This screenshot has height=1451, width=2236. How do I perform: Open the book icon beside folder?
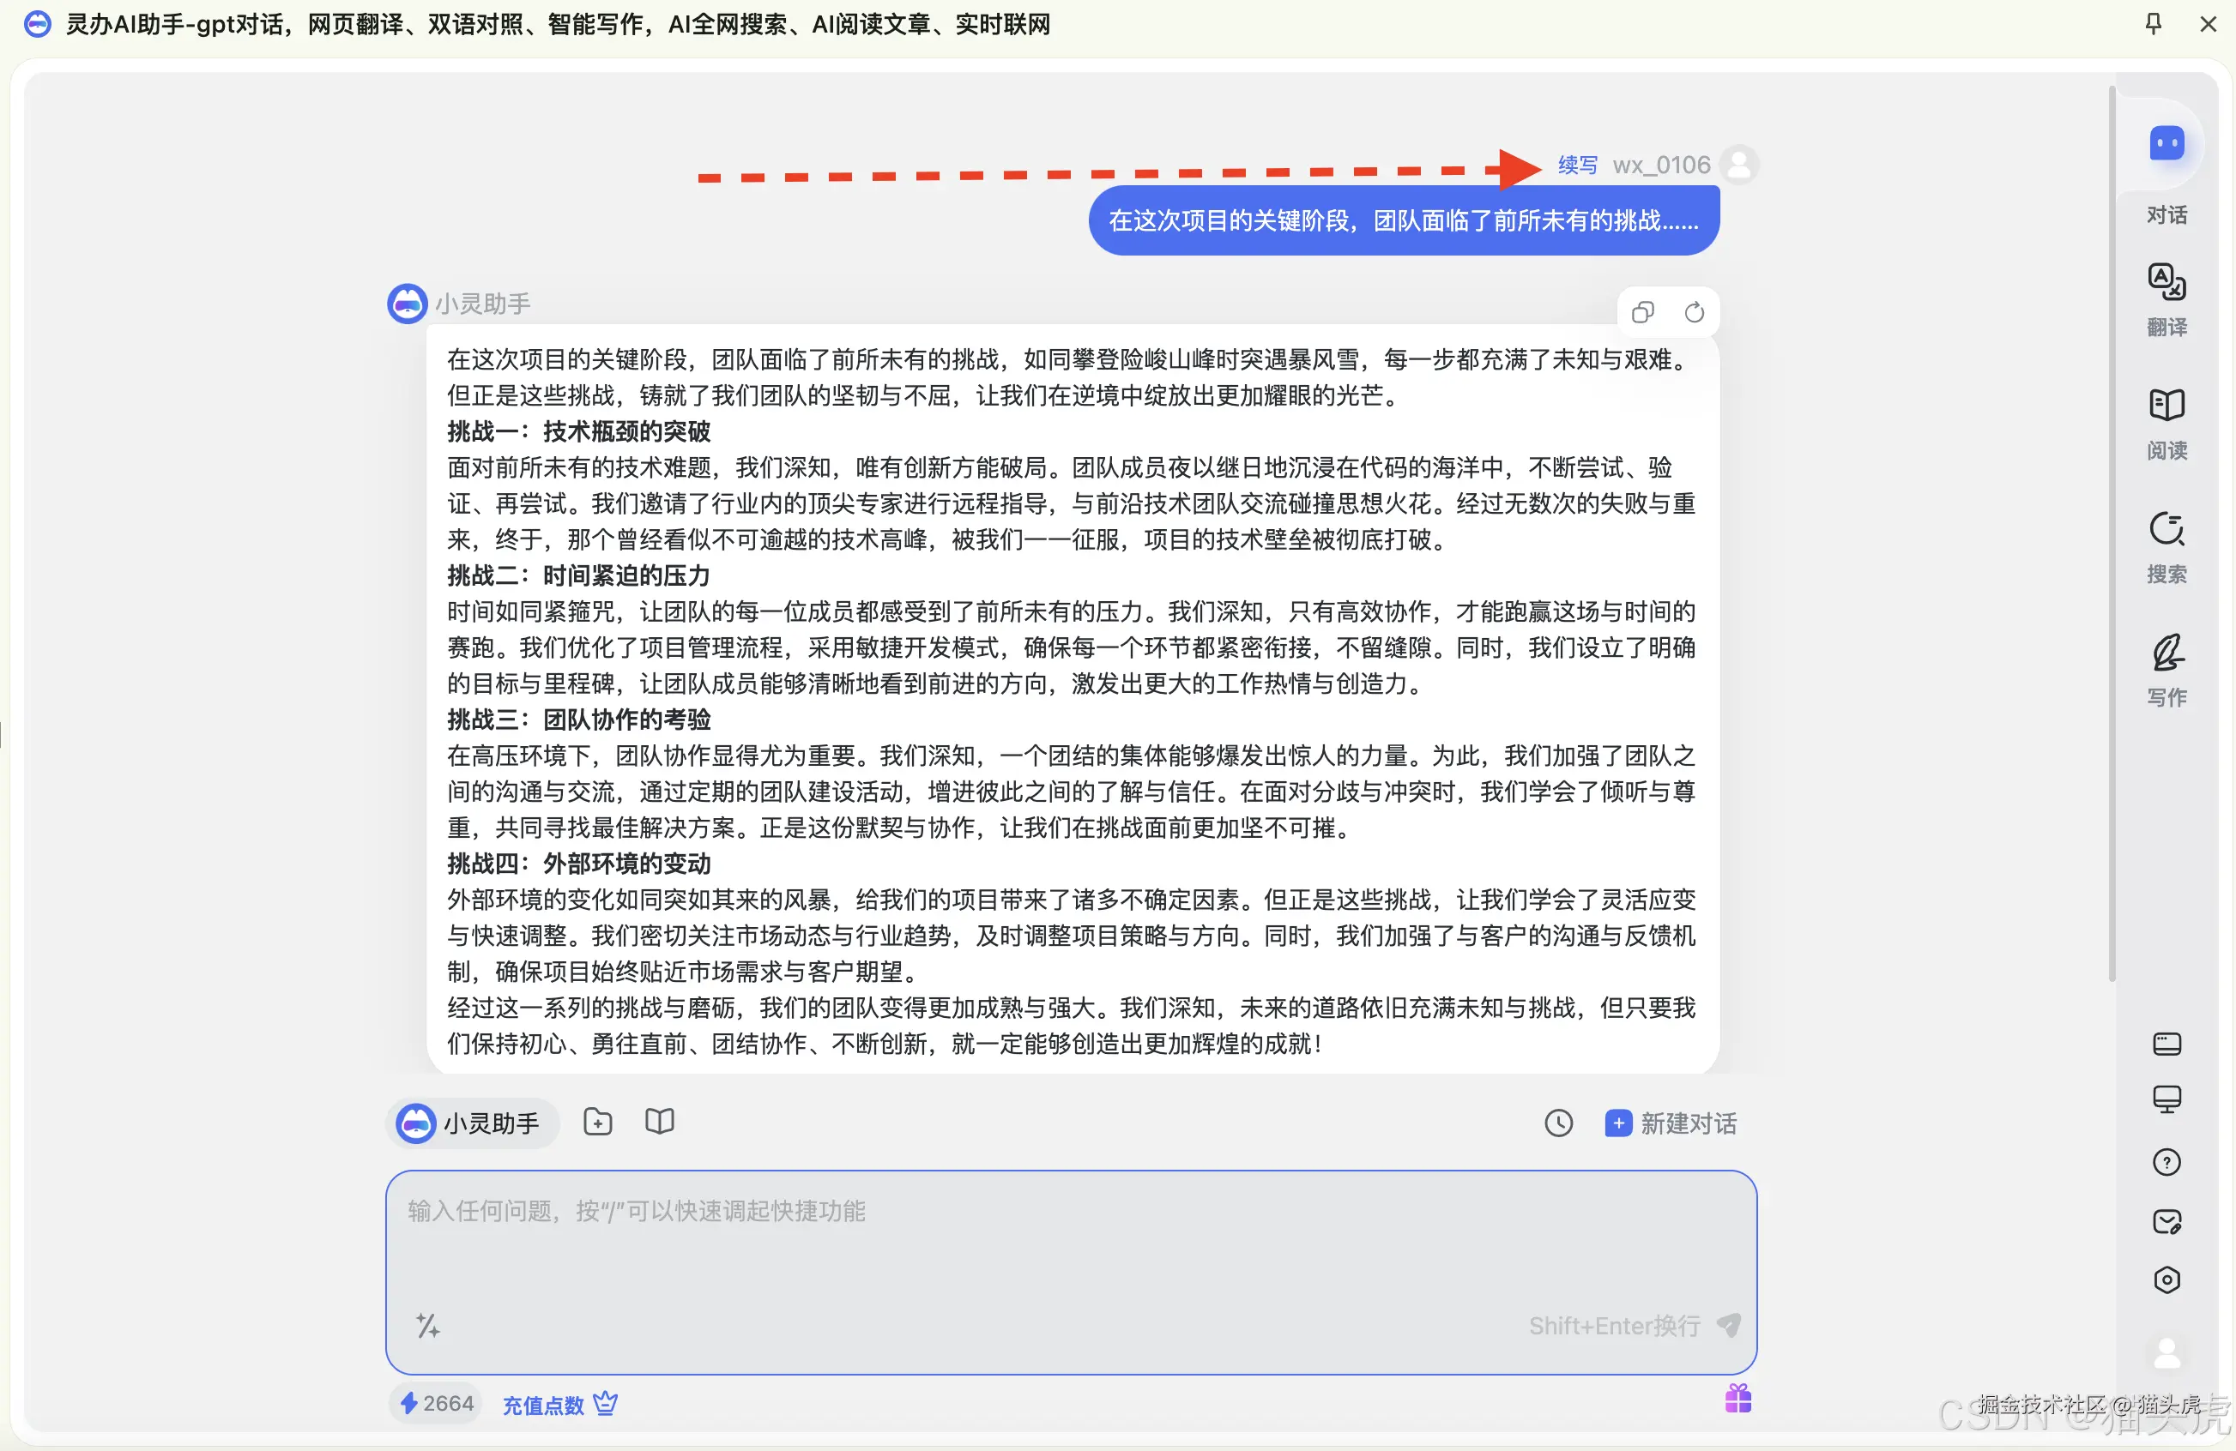point(660,1122)
